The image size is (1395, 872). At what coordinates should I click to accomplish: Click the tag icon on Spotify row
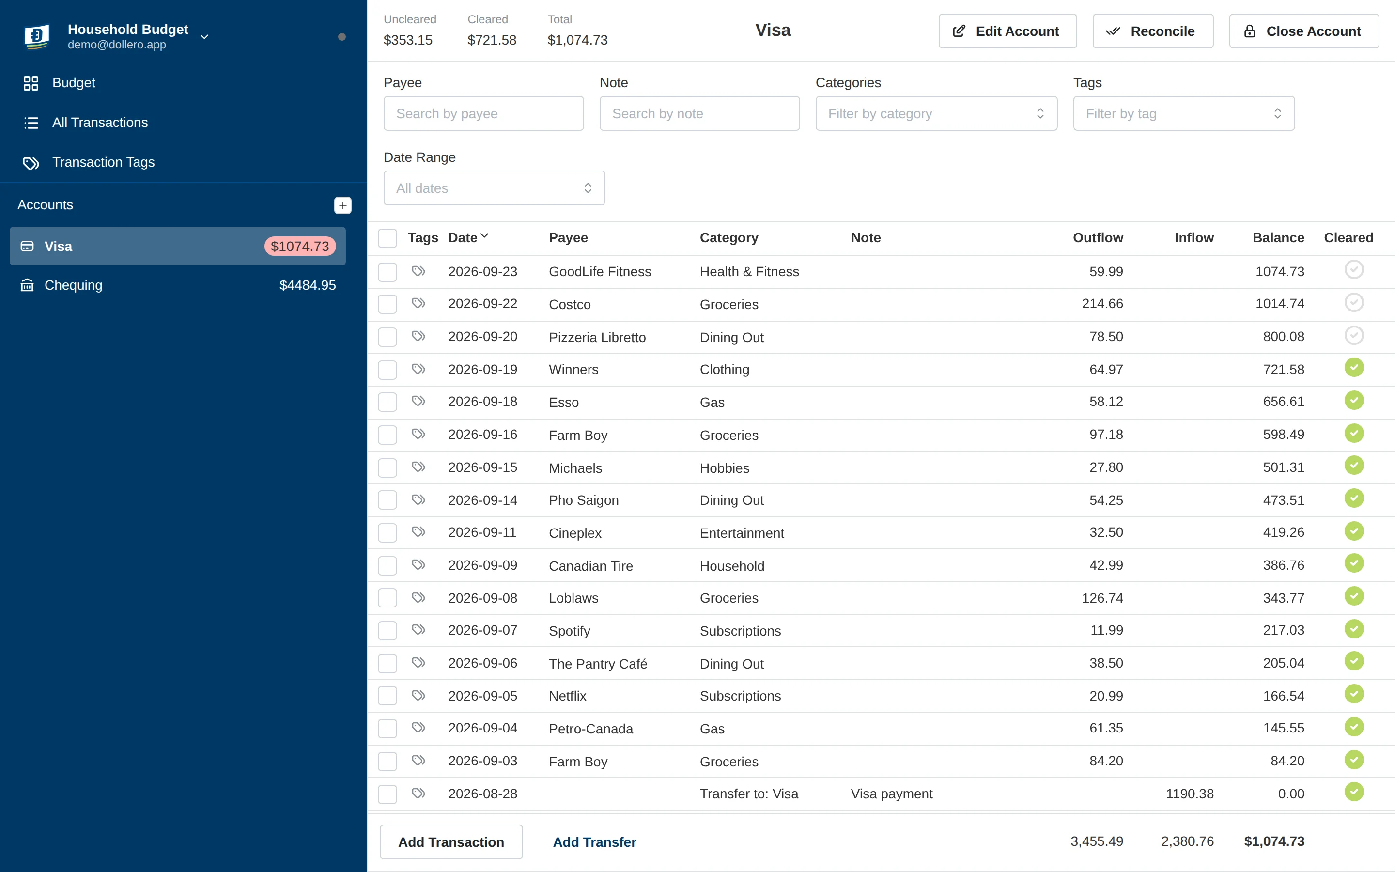(418, 630)
